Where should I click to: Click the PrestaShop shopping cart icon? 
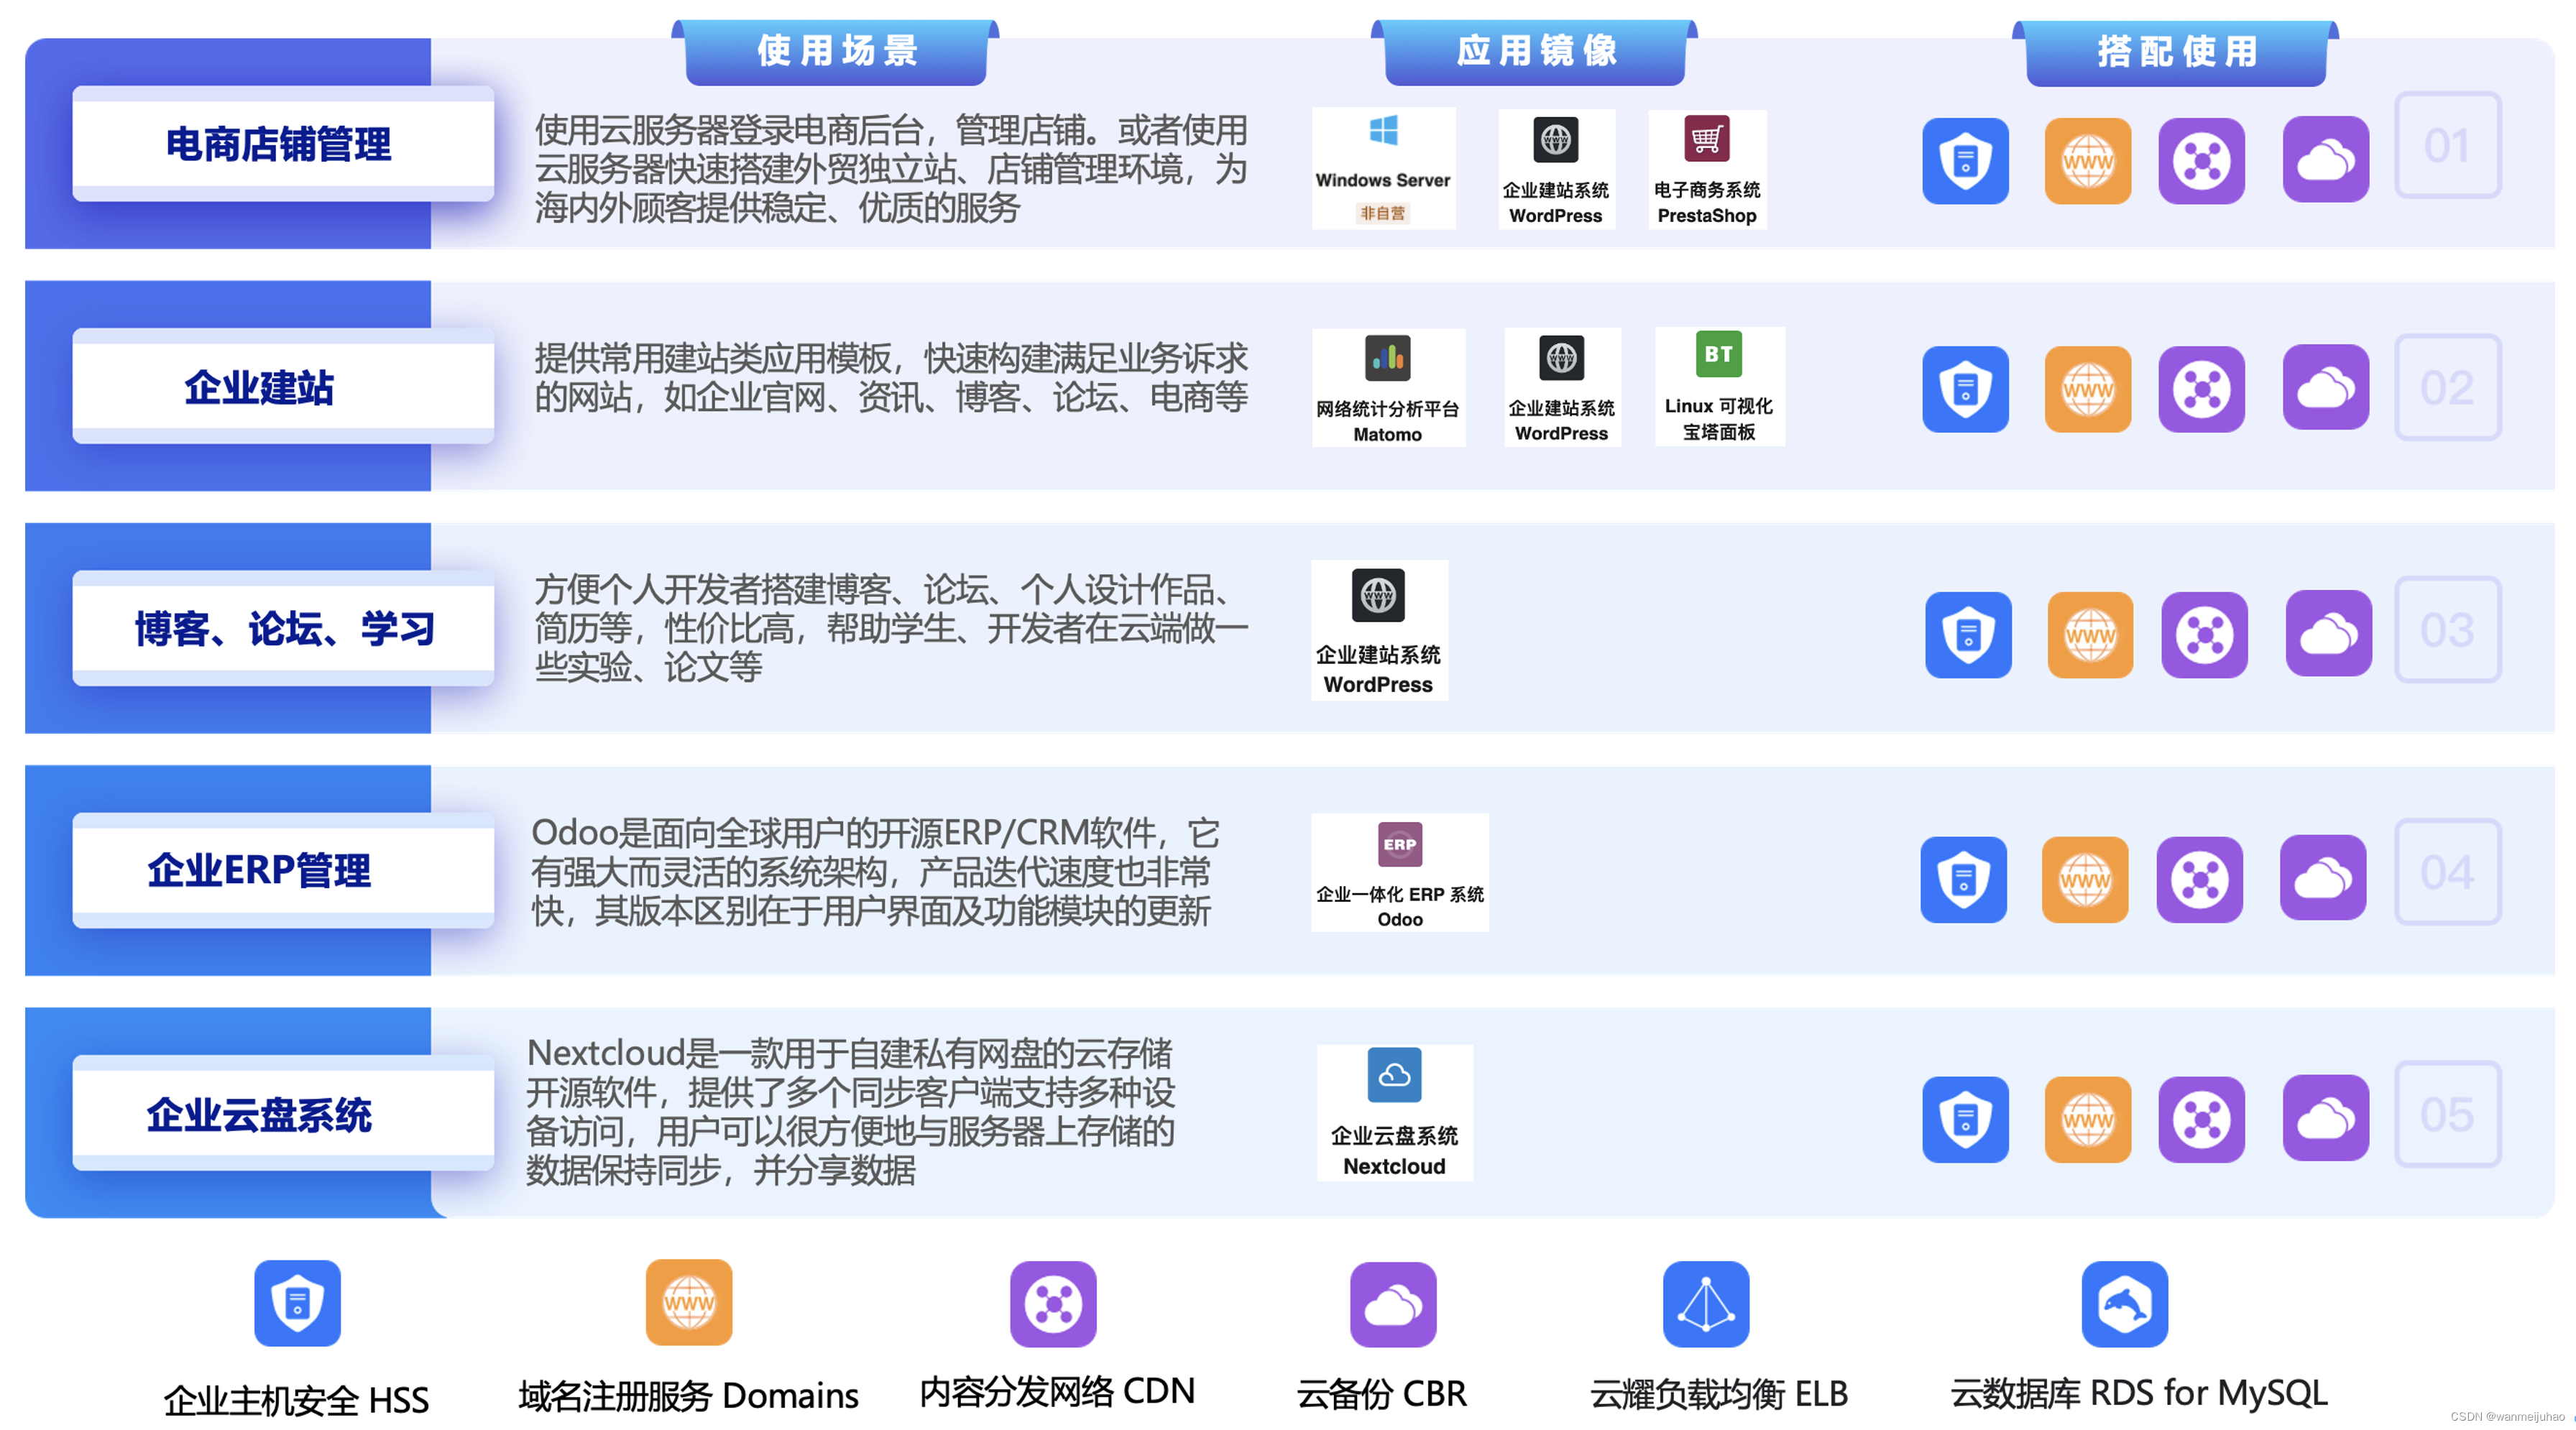tap(1706, 139)
